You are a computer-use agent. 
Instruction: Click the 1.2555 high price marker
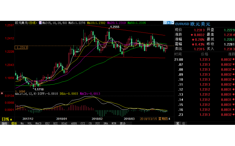click(115, 27)
